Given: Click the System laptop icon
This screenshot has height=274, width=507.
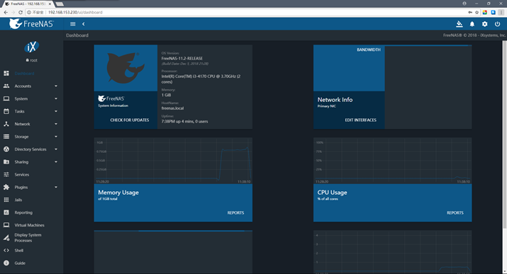Looking at the screenshot, I should coord(6,98).
